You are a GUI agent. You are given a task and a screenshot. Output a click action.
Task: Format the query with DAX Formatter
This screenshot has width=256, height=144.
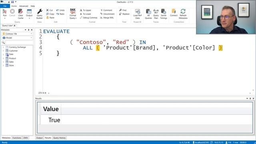click(x=73, y=14)
